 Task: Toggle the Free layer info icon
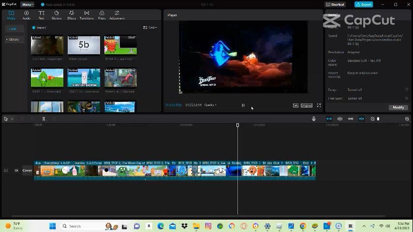[406, 98]
